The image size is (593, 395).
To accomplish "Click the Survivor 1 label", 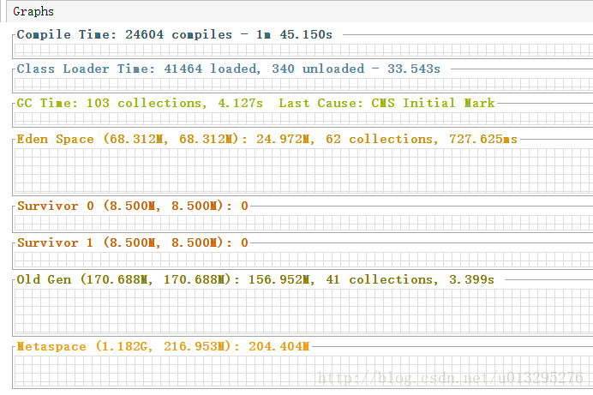I will (x=132, y=242).
